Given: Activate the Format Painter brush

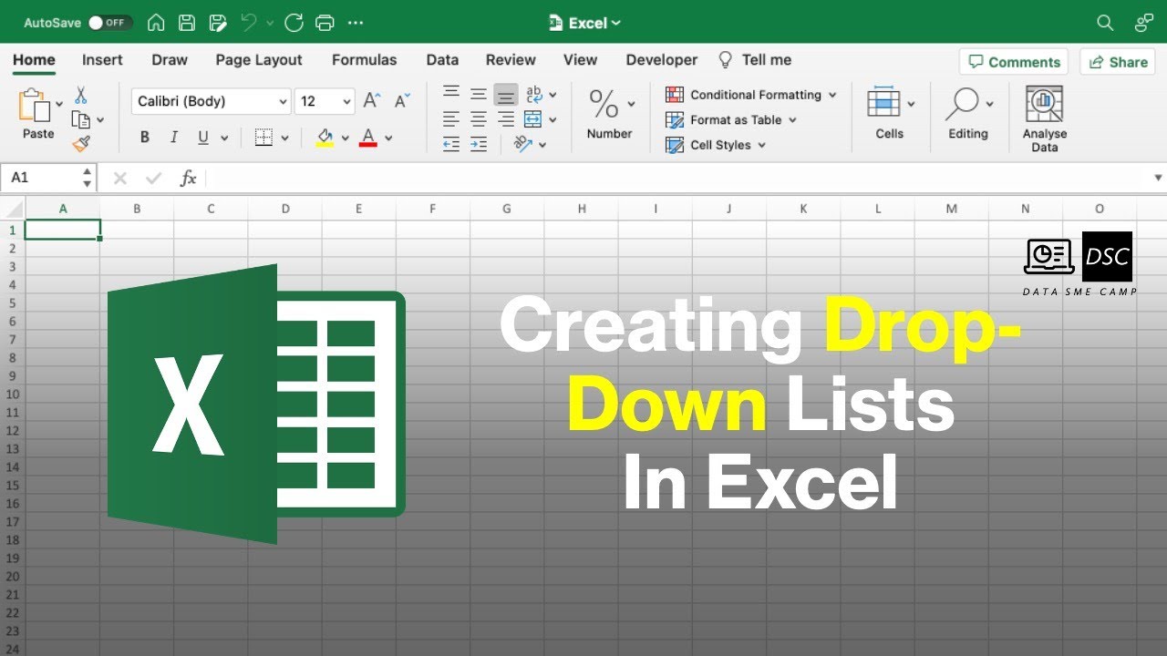Looking at the screenshot, I should (x=81, y=143).
